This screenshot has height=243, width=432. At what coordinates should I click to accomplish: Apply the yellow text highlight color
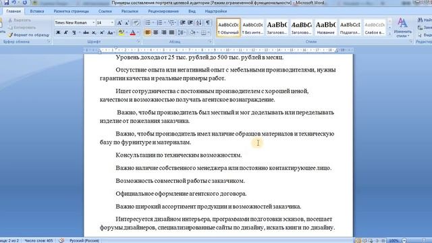[x=122, y=32]
